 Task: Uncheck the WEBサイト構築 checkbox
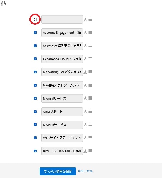(x=35, y=138)
